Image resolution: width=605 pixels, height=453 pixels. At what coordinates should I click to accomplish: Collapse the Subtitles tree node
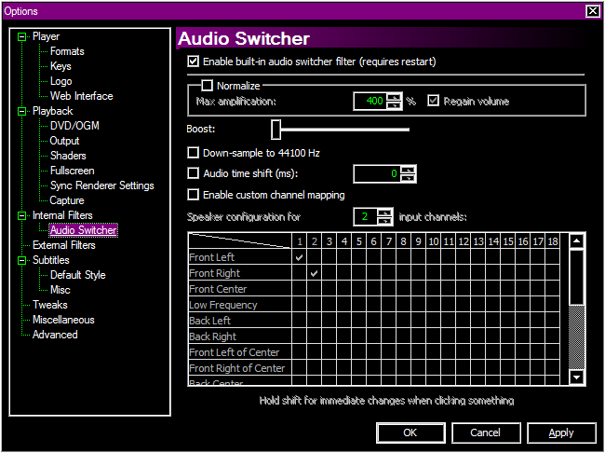(x=22, y=260)
